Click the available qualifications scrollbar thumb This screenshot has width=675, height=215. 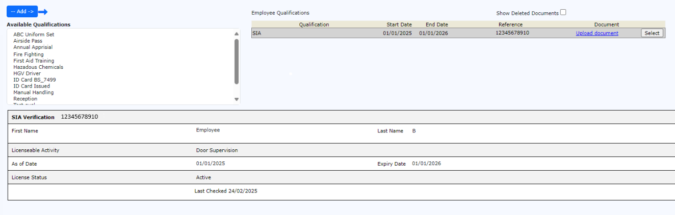click(x=237, y=61)
